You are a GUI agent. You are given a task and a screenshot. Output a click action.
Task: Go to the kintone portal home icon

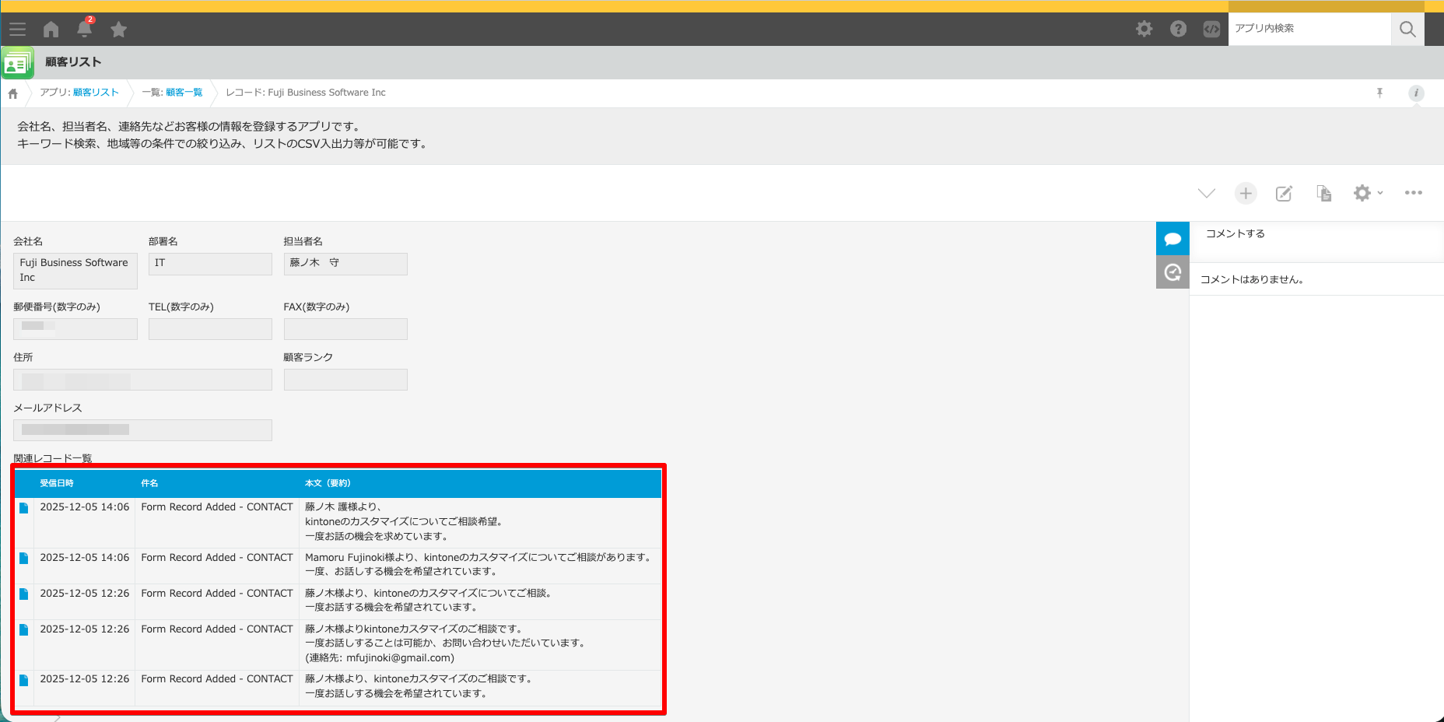(50, 29)
